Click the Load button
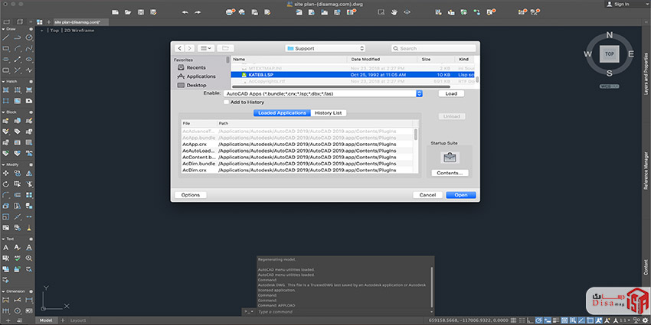 coord(451,93)
